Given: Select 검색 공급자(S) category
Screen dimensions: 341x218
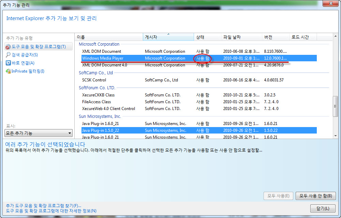Looking at the screenshot, I should pos(25,55).
